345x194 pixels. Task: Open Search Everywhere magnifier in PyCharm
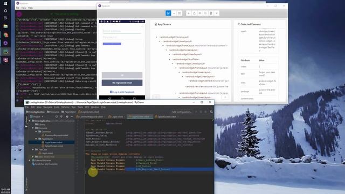[x=211, y=112]
